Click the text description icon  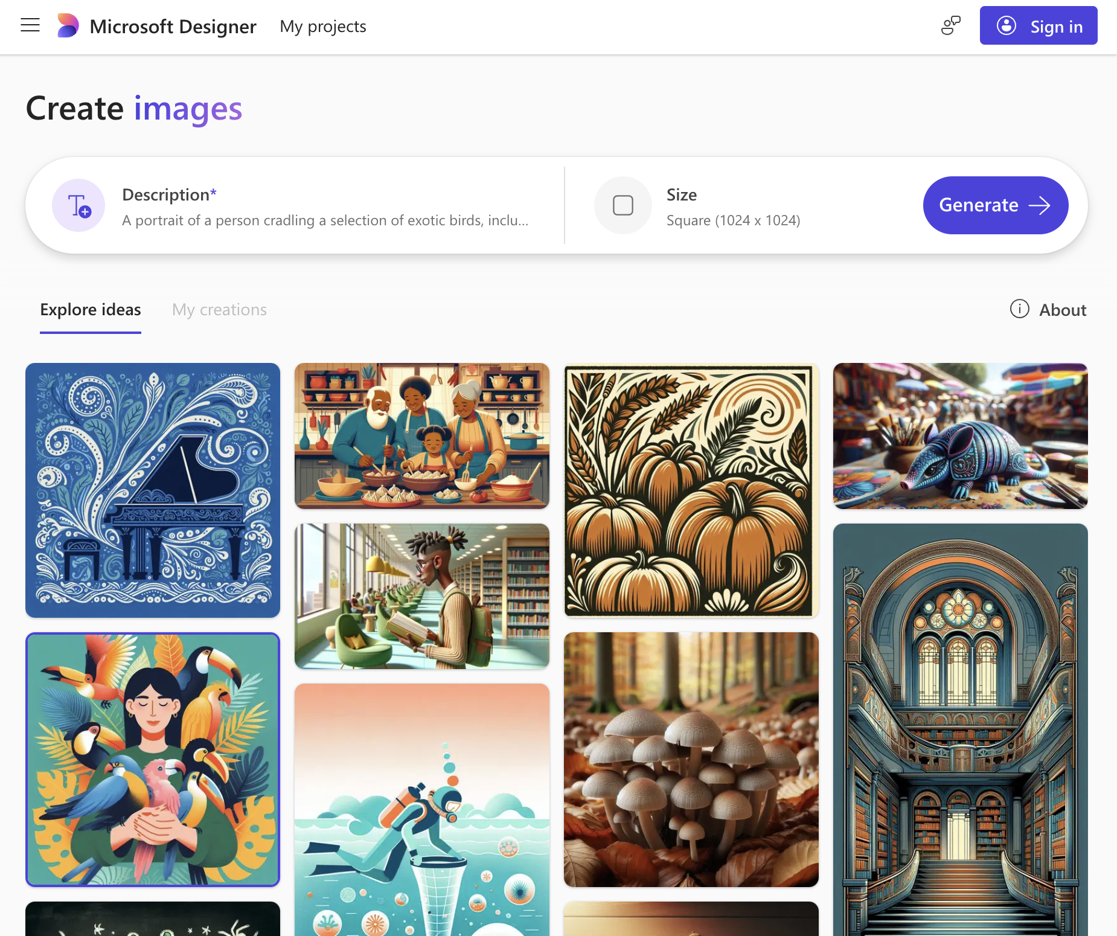tap(78, 205)
